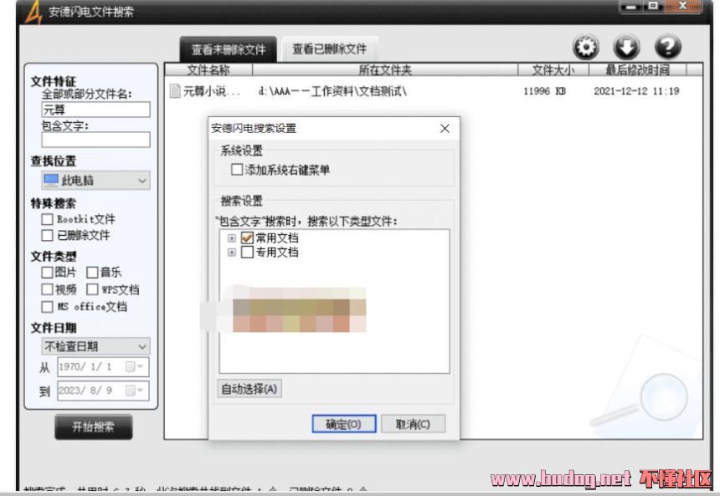Click the 11996 KB file size cell

pos(544,91)
